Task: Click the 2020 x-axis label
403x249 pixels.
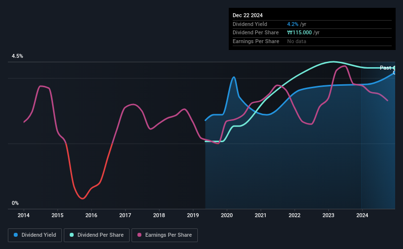Action: click(227, 215)
